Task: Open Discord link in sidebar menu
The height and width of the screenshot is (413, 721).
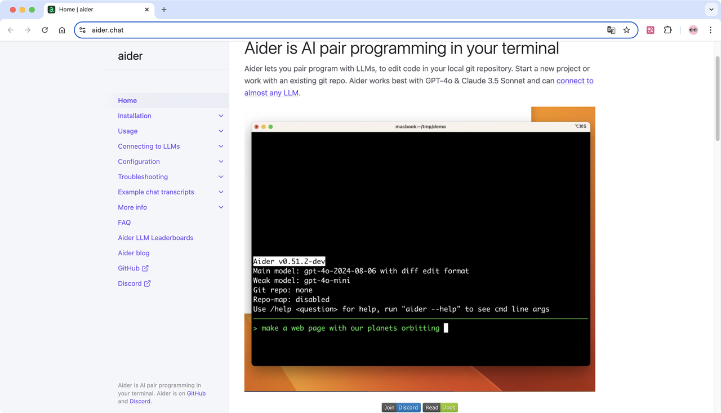Action: pyautogui.click(x=130, y=283)
